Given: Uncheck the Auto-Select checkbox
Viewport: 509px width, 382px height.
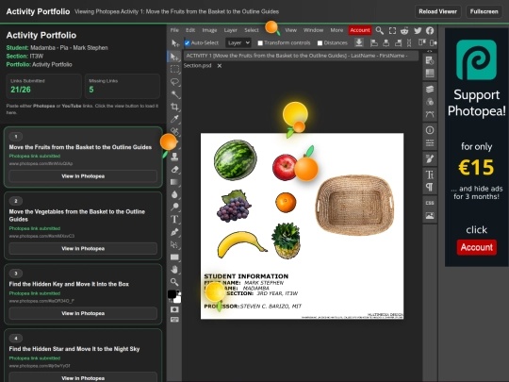Looking at the screenshot, I should coord(187,42).
